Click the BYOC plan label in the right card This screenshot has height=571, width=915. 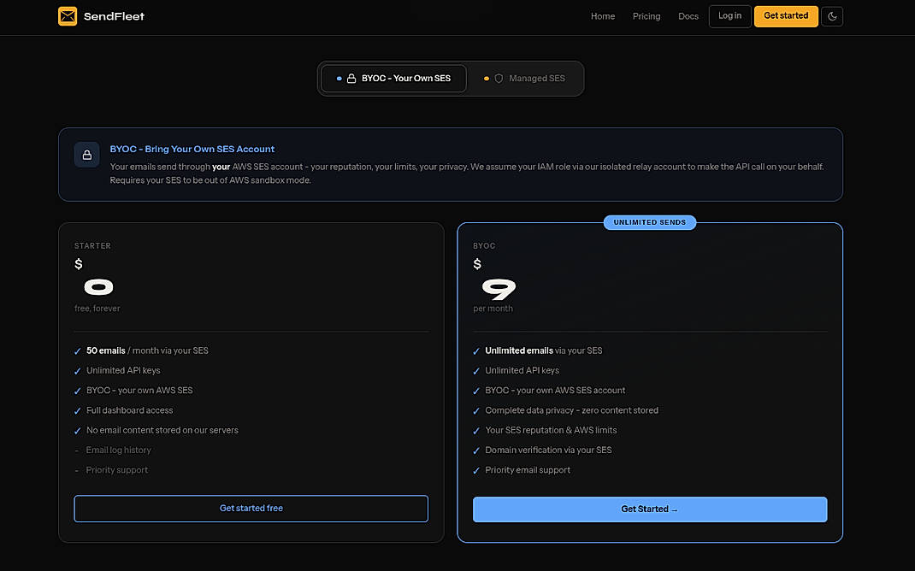tap(484, 245)
